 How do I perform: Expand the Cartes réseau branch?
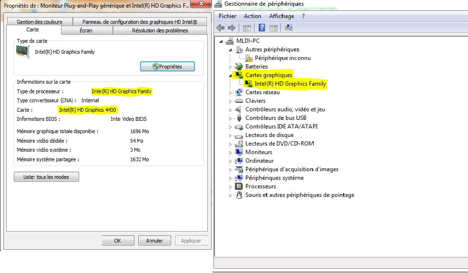coord(230,93)
